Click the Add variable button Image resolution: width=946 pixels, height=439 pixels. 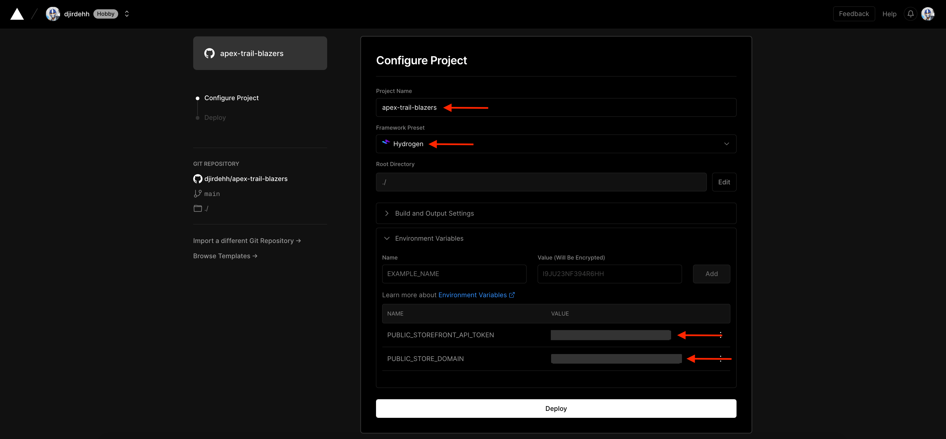click(711, 274)
